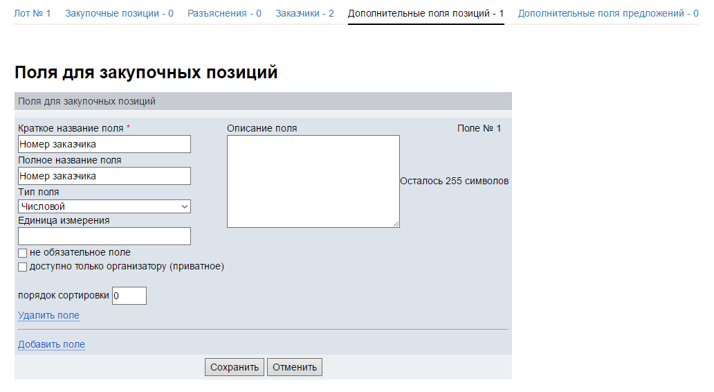
Task: Click inside the Описание поля textarea
Action: (x=313, y=181)
